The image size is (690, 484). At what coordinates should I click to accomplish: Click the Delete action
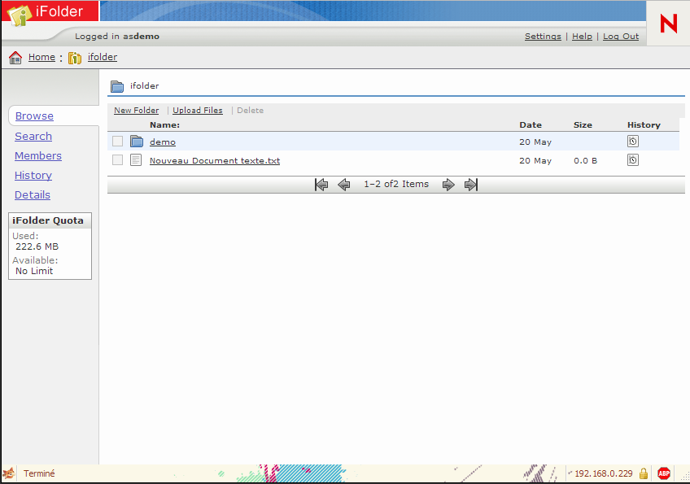[251, 111]
